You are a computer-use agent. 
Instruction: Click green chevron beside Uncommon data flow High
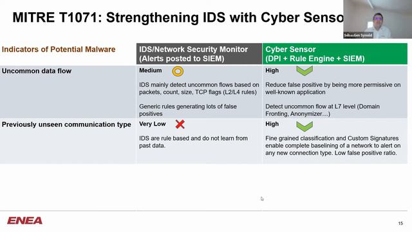click(304, 71)
